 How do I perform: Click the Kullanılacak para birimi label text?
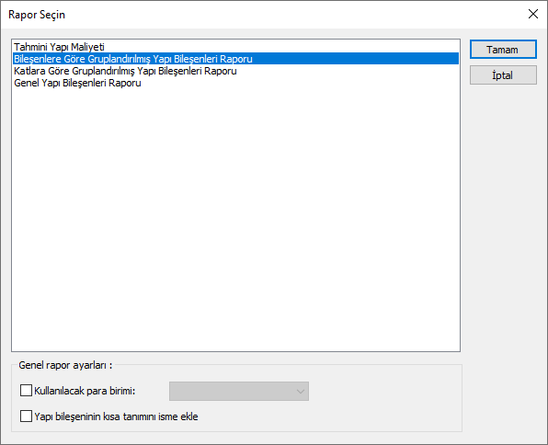85,391
